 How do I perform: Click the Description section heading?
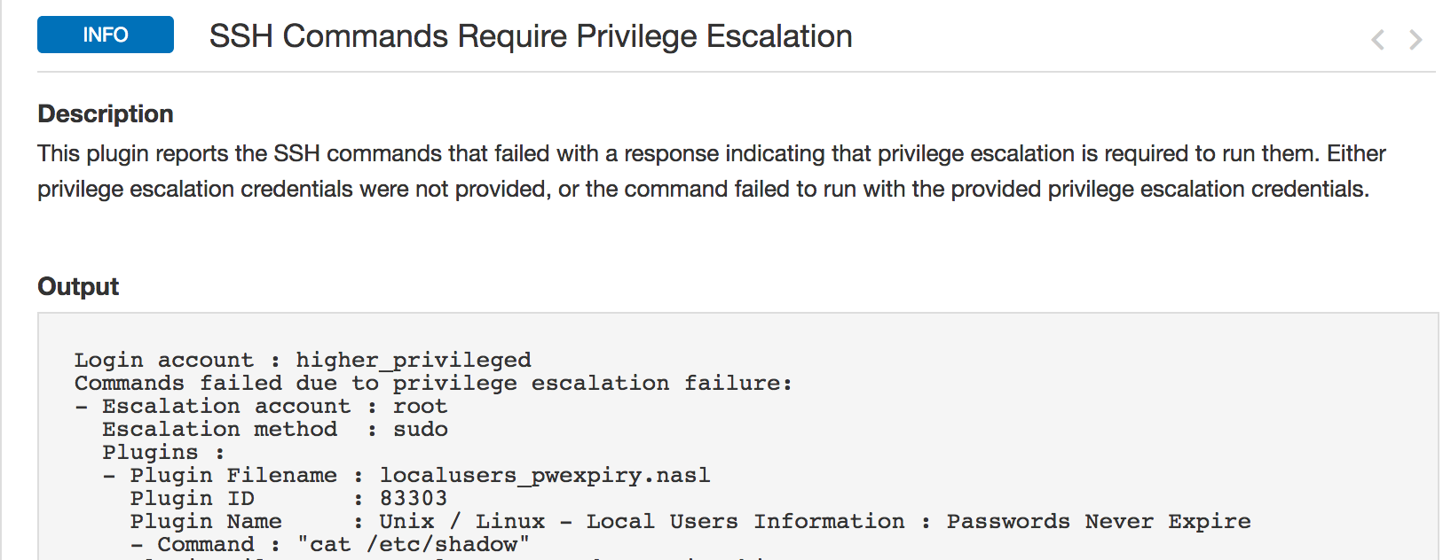pos(106,114)
